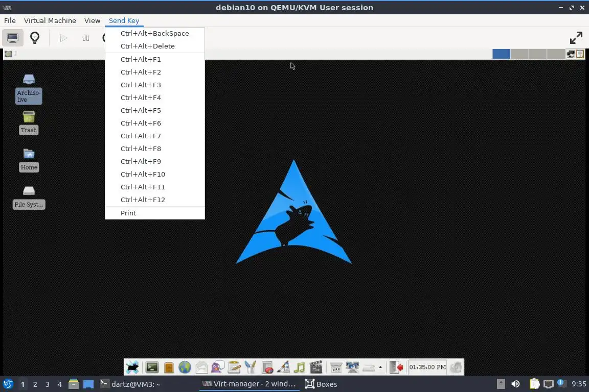
Task: Click the logout door icon in dock
Action: [x=396, y=367]
